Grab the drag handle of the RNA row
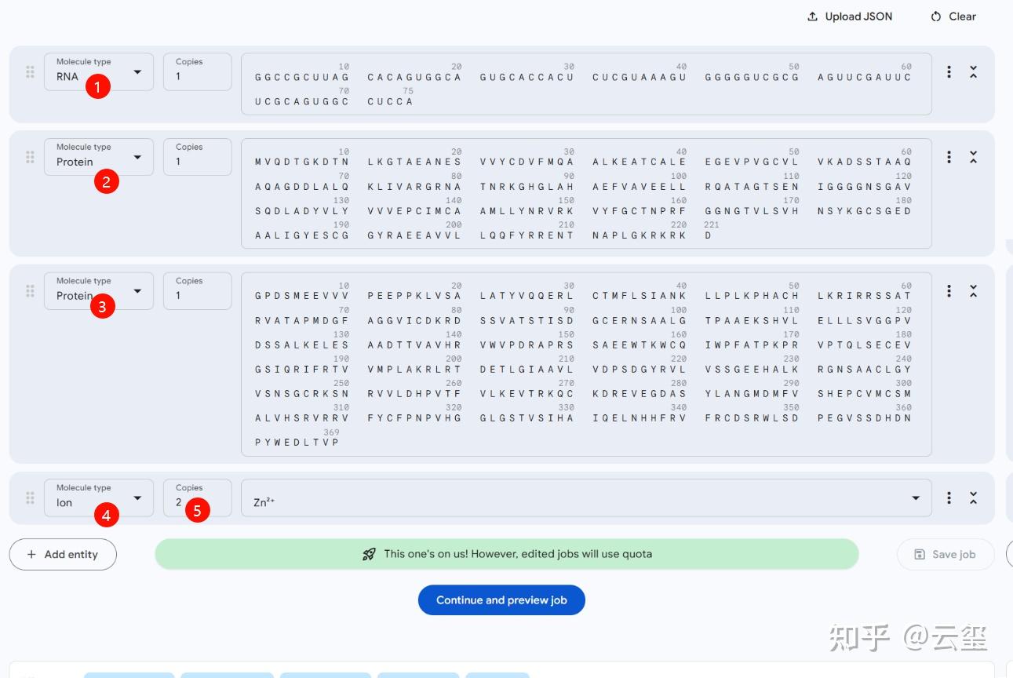 tap(30, 72)
